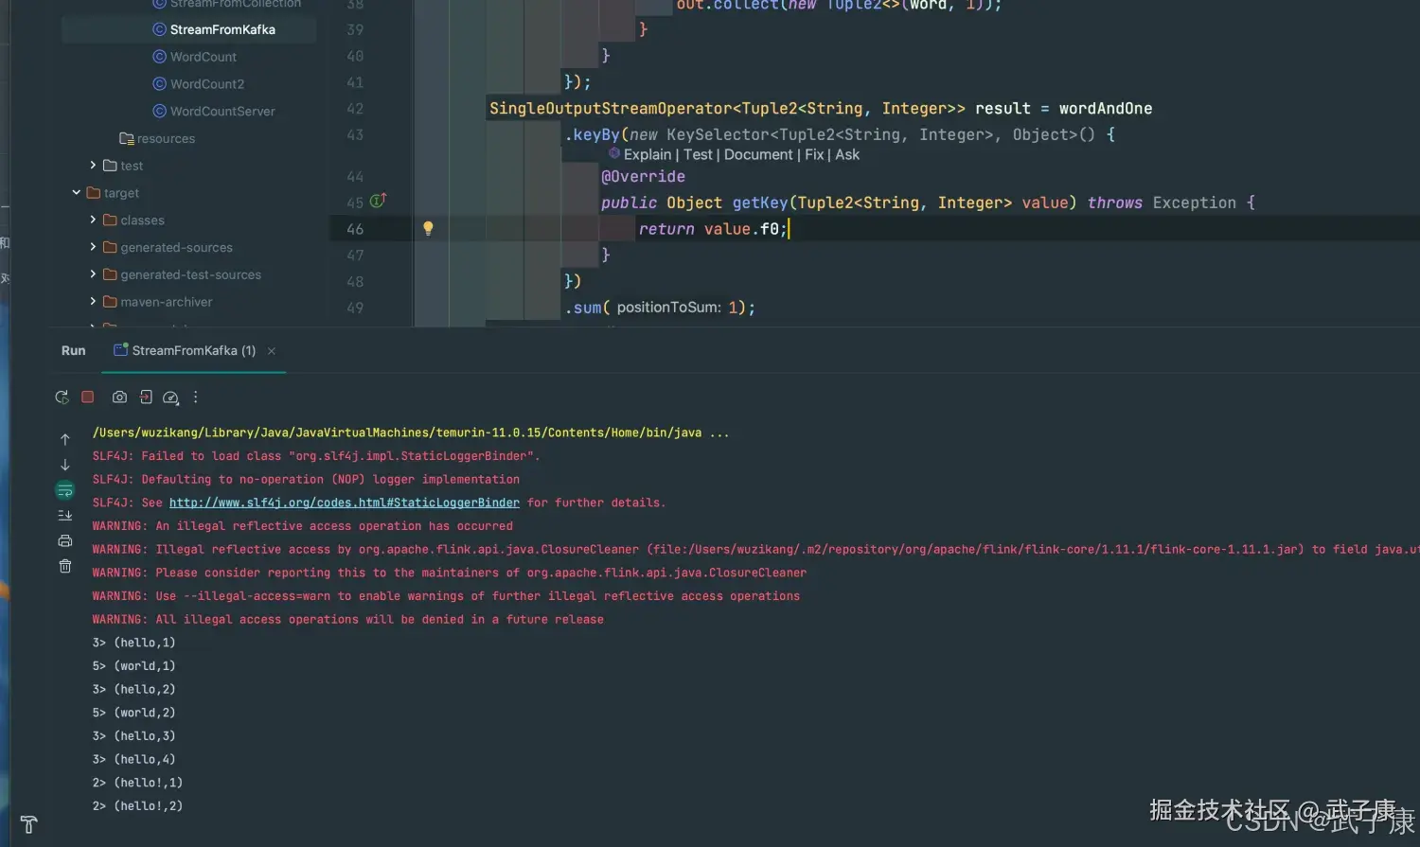The width and height of the screenshot is (1420, 847).
Task: Expand the test folder in project tree
Action: pos(93,166)
